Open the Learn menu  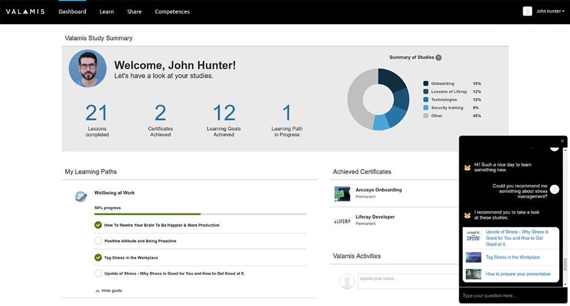tap(107, 11)
